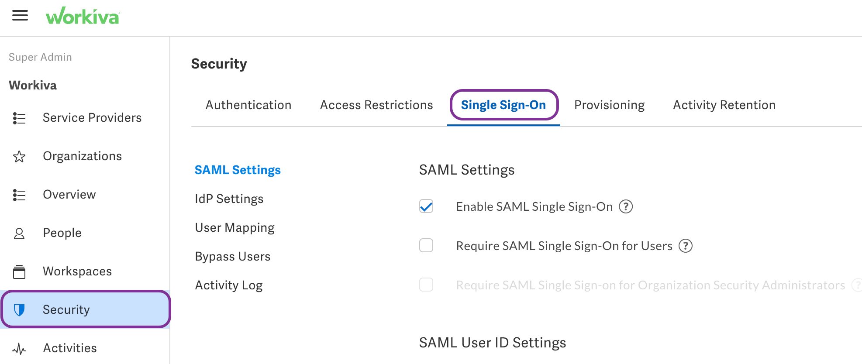Click the Workiva logo
Image resolution: width=862 pixels, height=364 pixels.
coord(83,16)
